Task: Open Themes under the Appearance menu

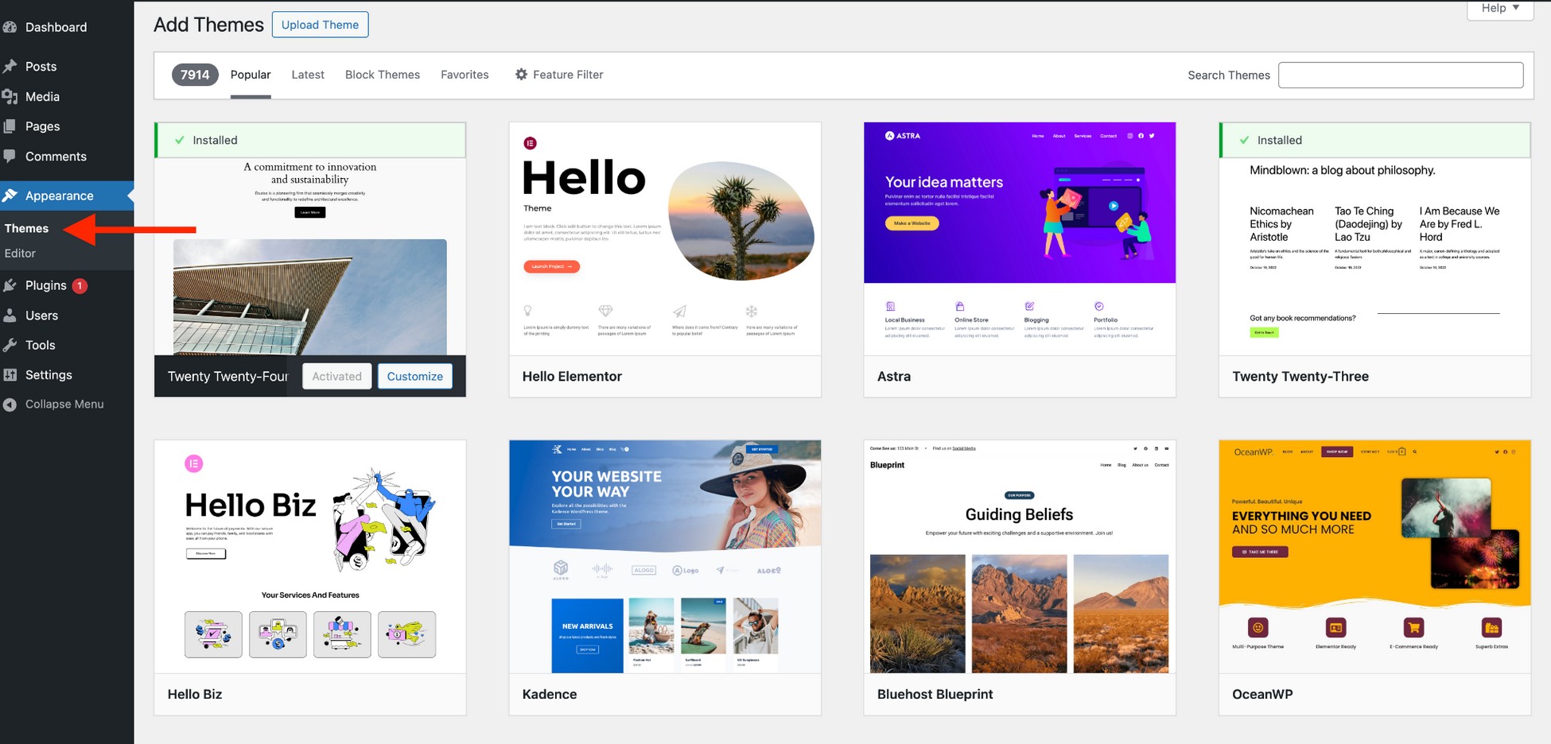Action: point(26,228)
